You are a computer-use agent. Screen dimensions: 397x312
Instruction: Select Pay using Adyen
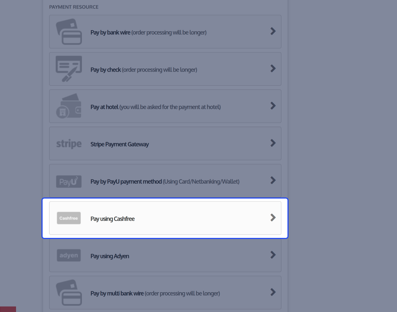[x=165, y=255]
